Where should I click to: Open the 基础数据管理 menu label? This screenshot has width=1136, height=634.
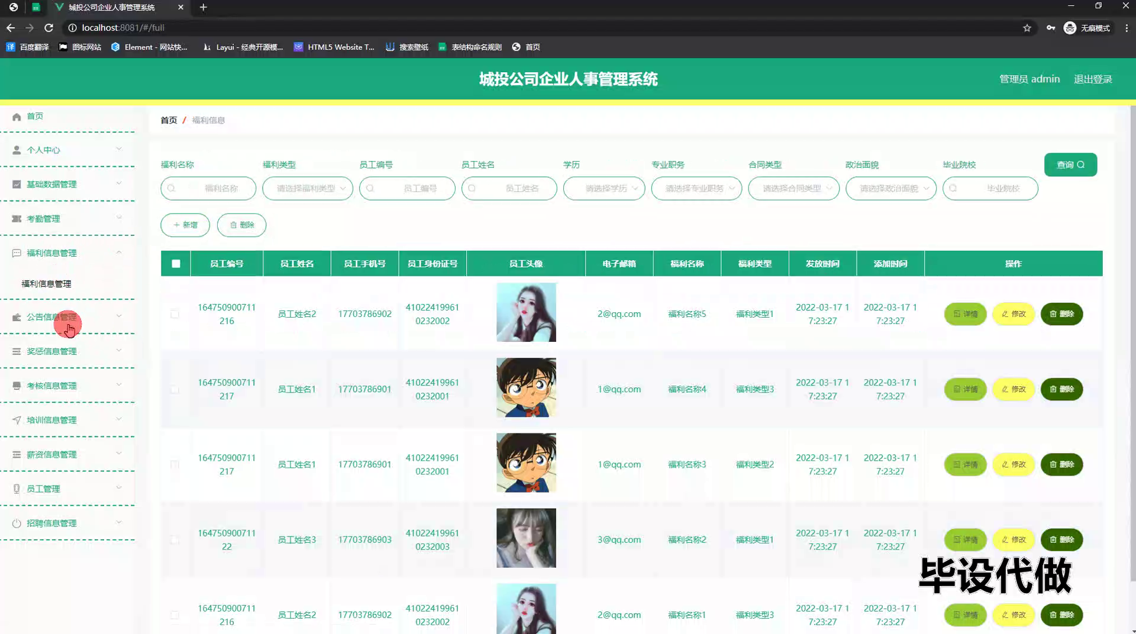[x=51, y=185]
